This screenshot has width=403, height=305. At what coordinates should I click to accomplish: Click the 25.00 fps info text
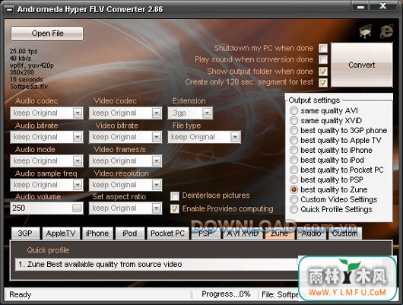point(24,51)
